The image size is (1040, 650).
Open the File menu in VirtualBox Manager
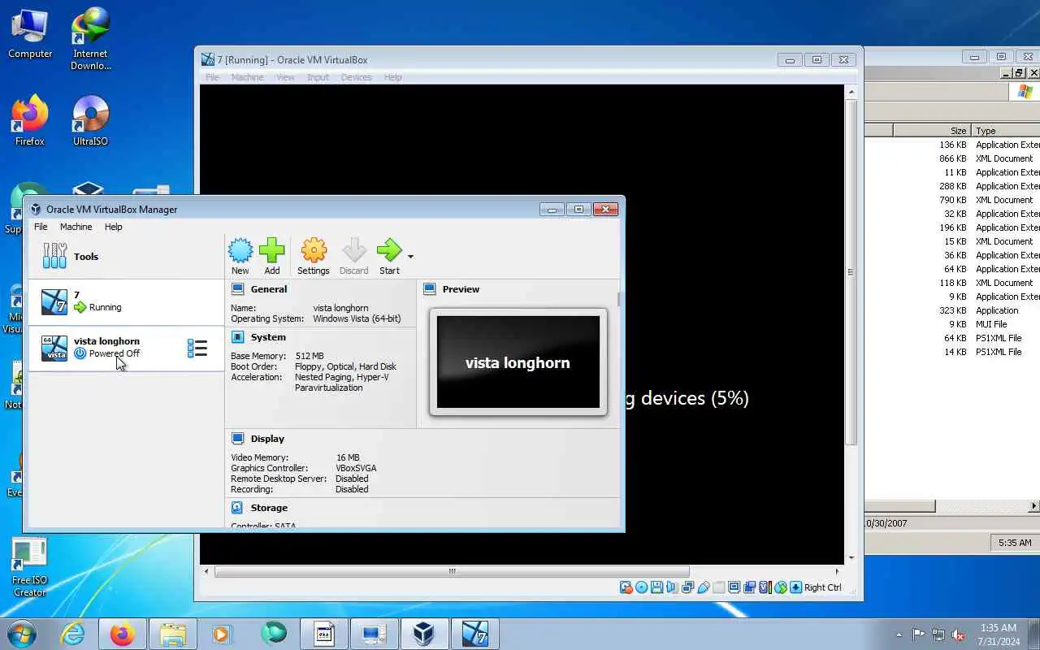[41, 227]
